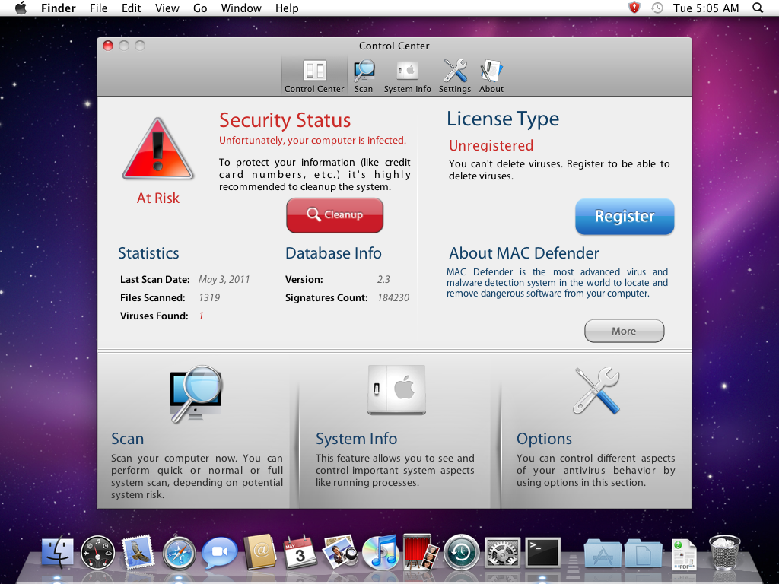779x584 pixels.
Task: Open the Window menu
Action: pyautogui.click(x=241, y=8)
